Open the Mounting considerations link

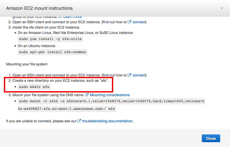[110, 95]
